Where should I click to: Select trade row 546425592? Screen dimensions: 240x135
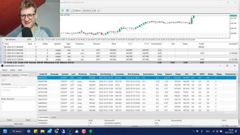(137, 78)
